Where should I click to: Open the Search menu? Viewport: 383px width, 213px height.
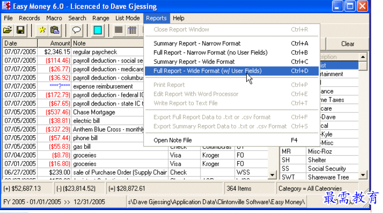click(77, 18)
